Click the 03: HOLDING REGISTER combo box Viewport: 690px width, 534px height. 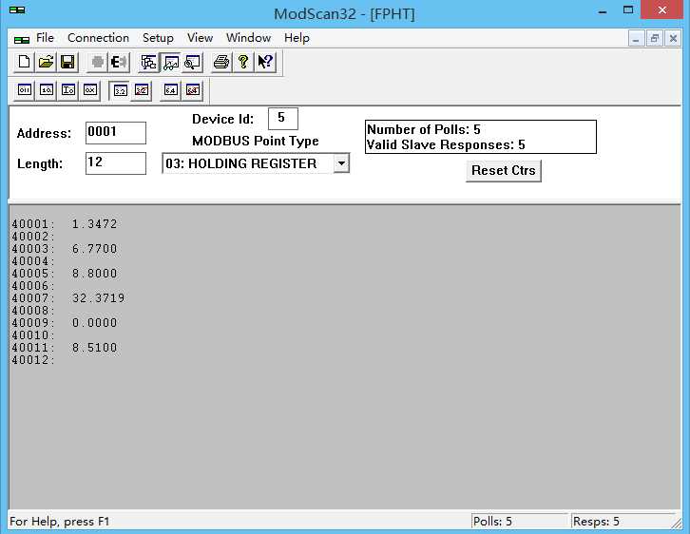tap(256, 163)
